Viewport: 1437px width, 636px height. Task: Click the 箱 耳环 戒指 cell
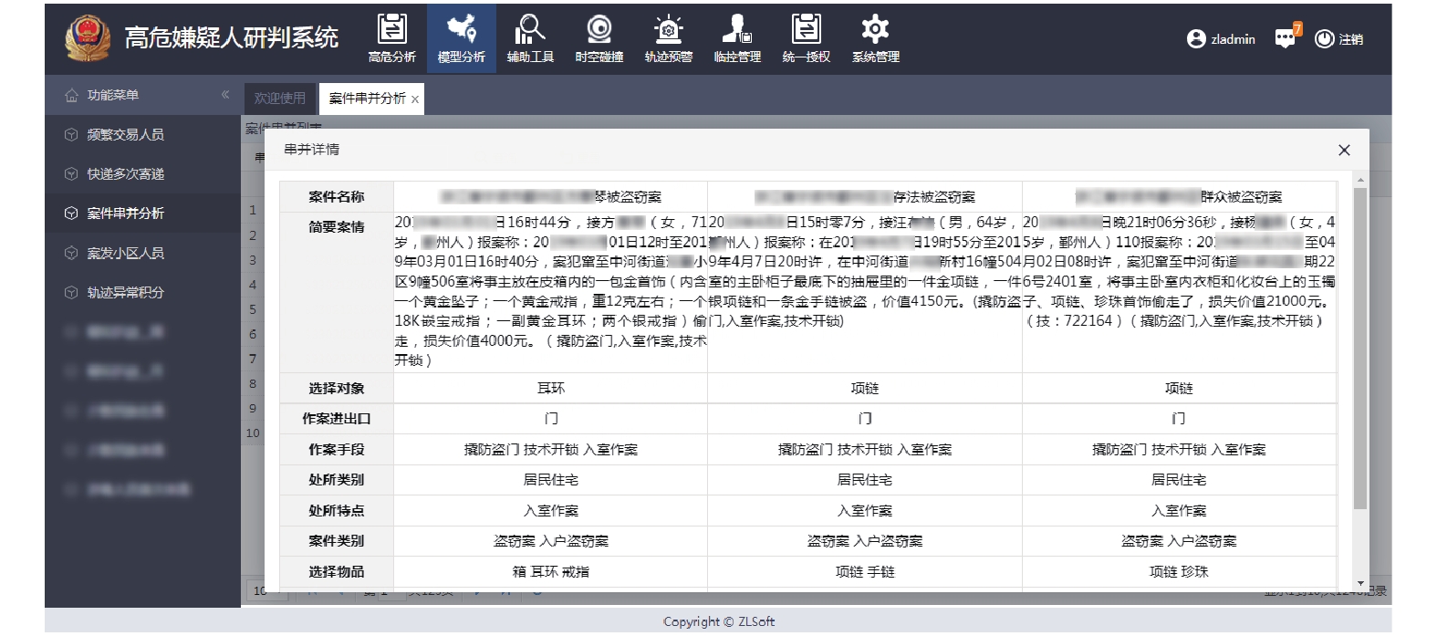551,571
